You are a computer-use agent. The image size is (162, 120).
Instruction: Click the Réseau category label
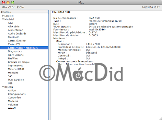point(9,87)
